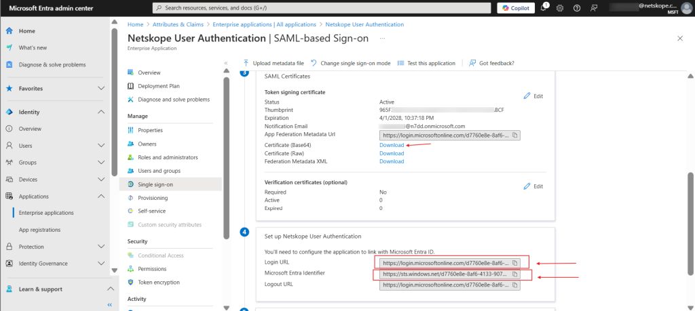The image size is (695, 311).
Task: Open Users and groups menu item
Action: [x=159, y=171]
